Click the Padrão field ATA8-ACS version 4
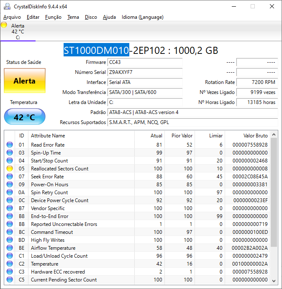Image resolution: width=282 pixels, height=289 pixels. click(x=192, y=112)
